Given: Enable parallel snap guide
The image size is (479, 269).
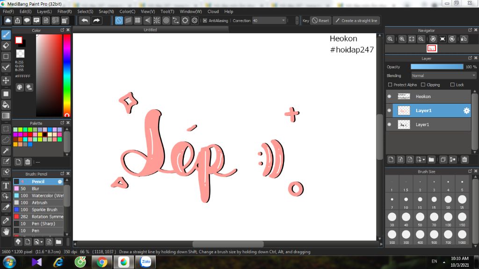Looking at the screenshot, I should (x=128, y=21).
